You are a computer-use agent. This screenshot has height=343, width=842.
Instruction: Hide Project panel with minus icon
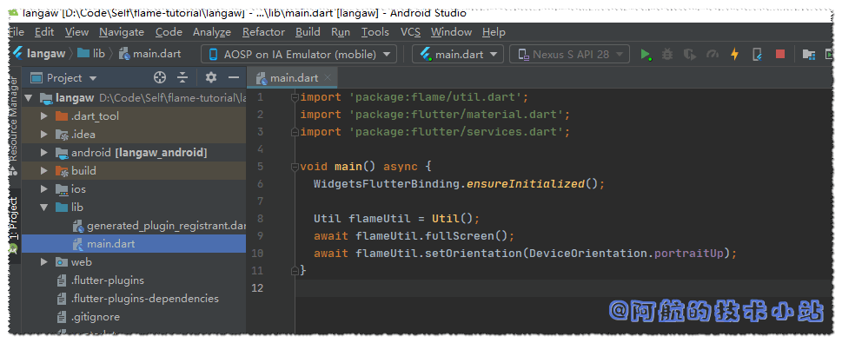[234, 78]
